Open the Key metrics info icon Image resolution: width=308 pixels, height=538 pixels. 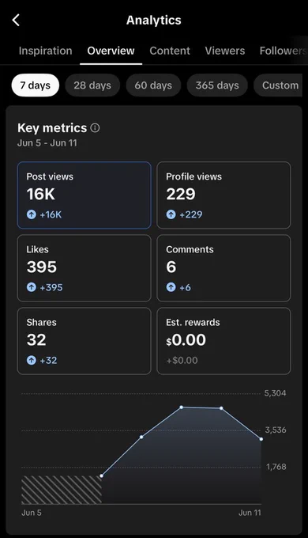pyautogui.click(x=95, y=128)
